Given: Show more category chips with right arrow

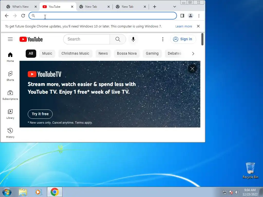Looking at the screenshot, I should (x=193, y=54).
